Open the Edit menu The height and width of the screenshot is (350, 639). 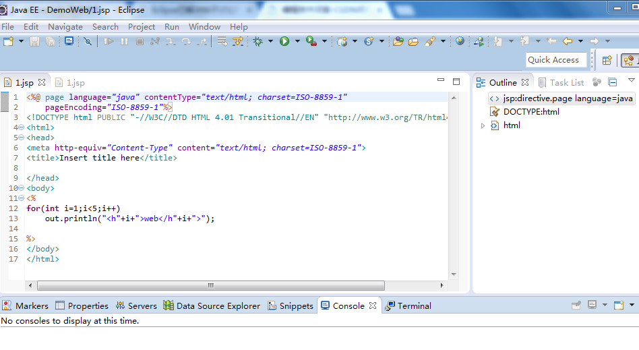[31, 27]
